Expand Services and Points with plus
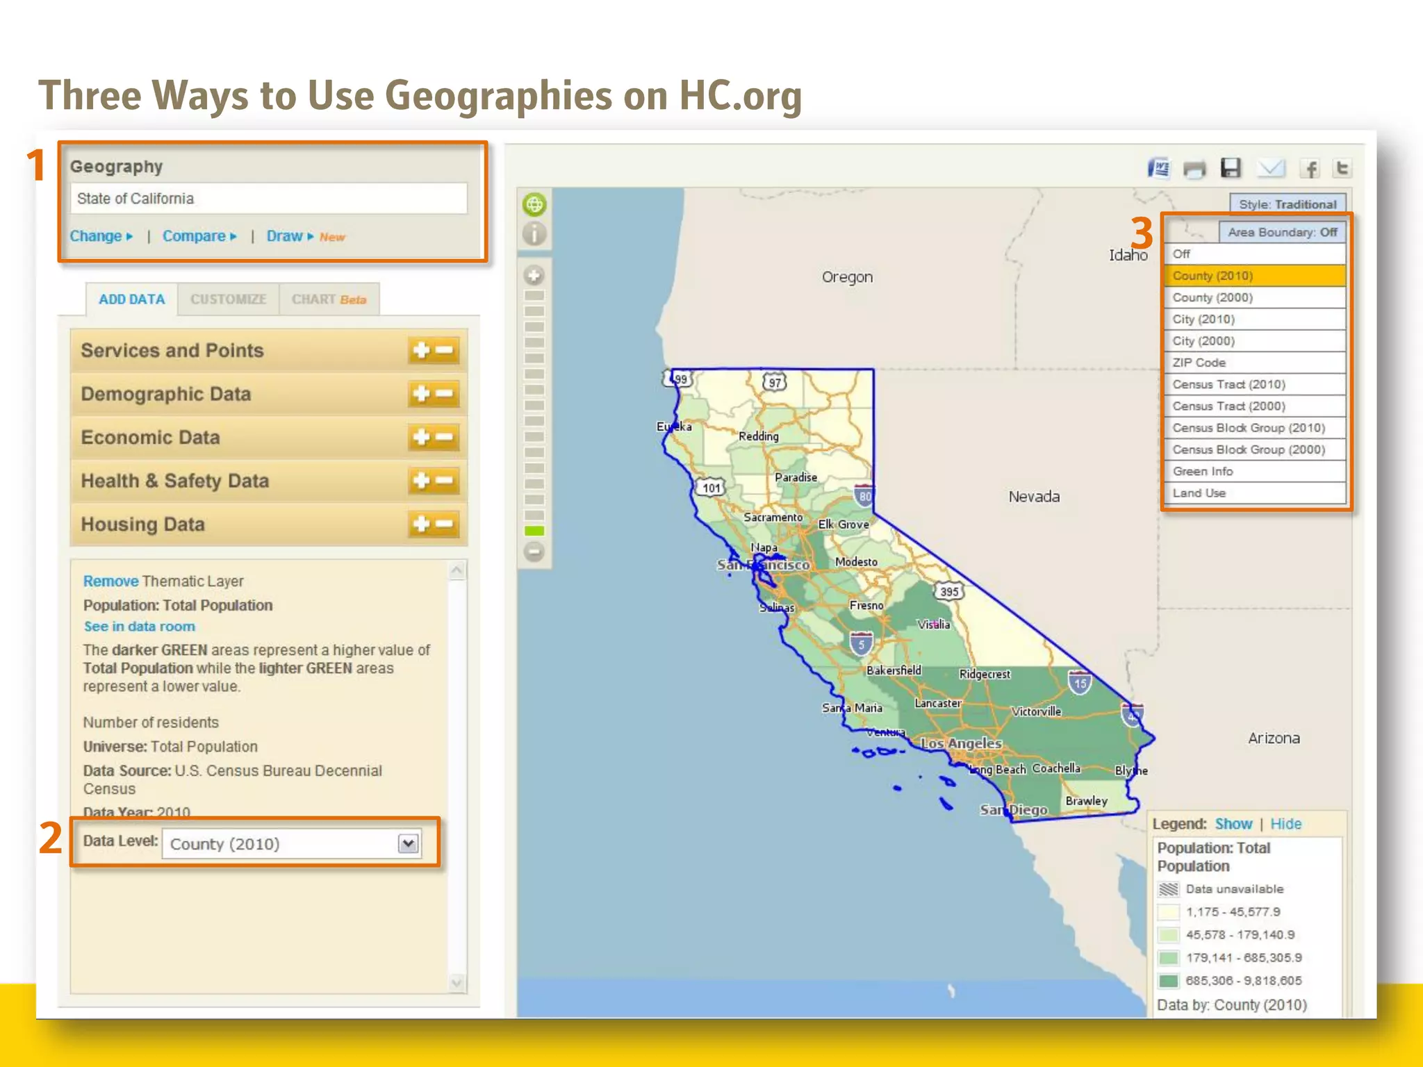Screen dimensions: 1423x1067 coord(421,350)
